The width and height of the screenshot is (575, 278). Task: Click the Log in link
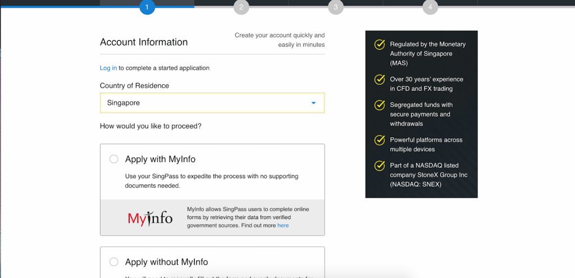click(108, 68)
